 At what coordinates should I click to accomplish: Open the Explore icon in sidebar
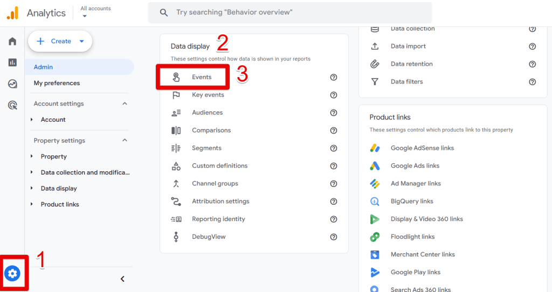click(12, 84)
